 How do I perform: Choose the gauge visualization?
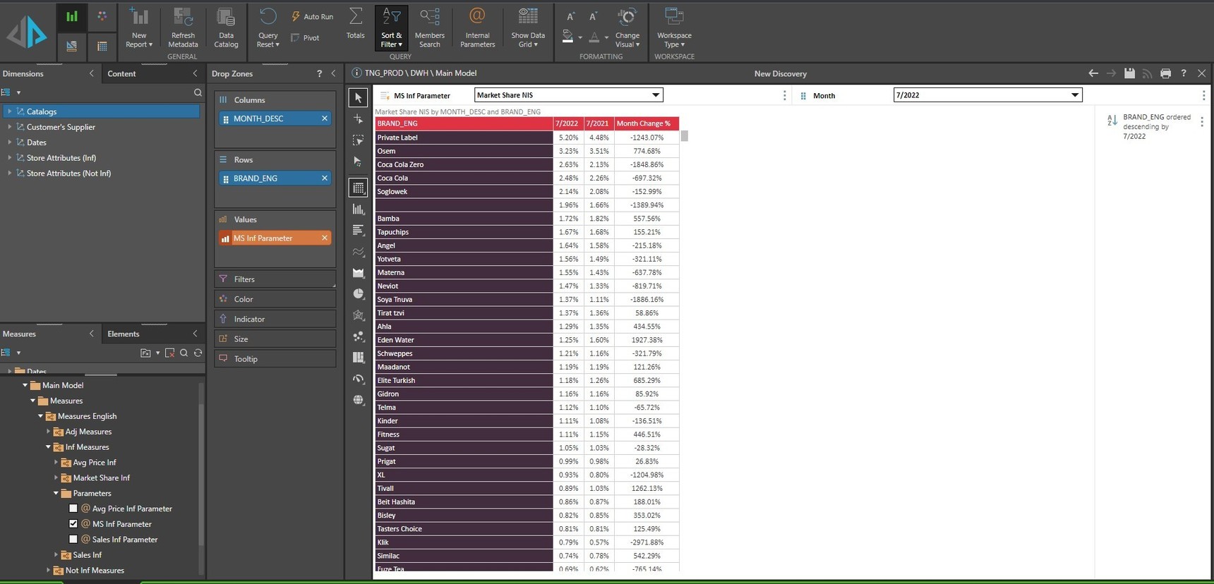[359, 379]
